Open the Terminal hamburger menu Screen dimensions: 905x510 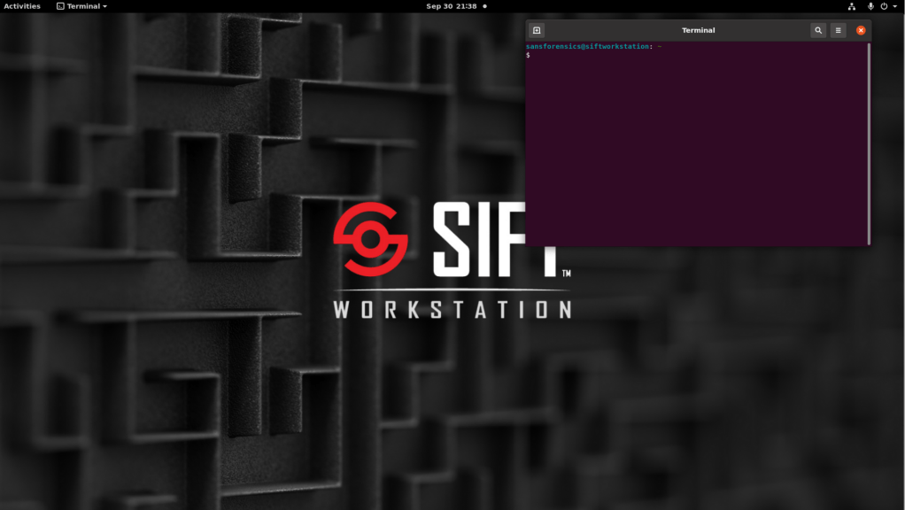838,30
